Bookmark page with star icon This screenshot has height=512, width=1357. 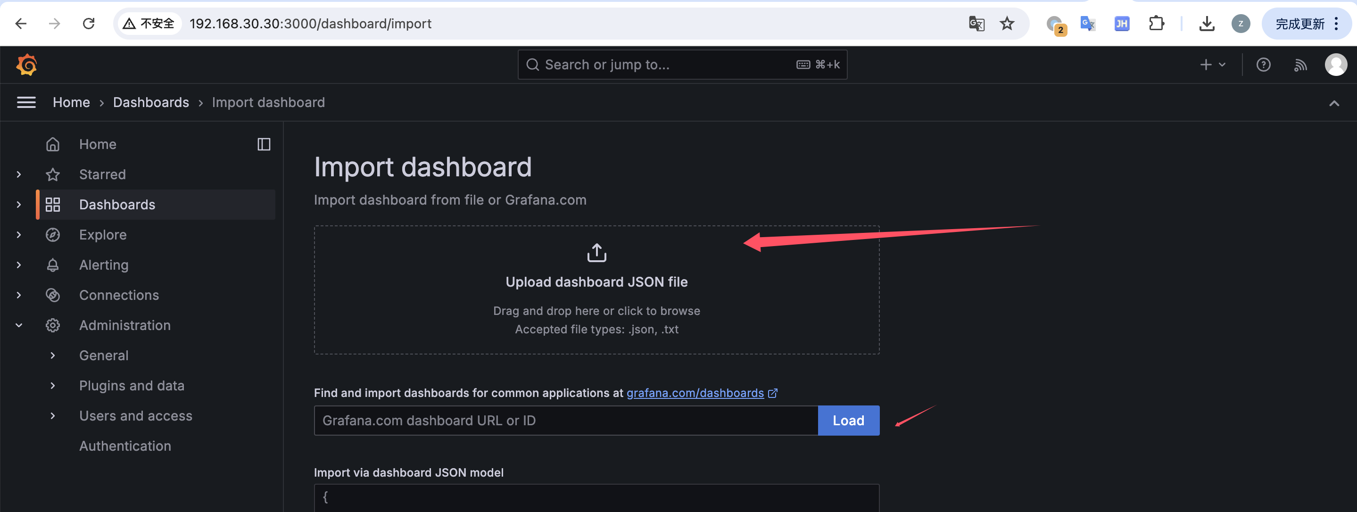click(1007, 24)
